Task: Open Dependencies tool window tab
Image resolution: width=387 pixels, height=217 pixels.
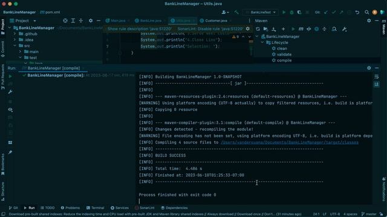Action: [174, 208]
